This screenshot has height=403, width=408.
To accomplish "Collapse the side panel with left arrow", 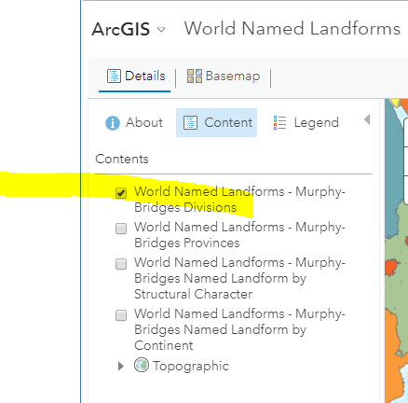I will (367, 119).
